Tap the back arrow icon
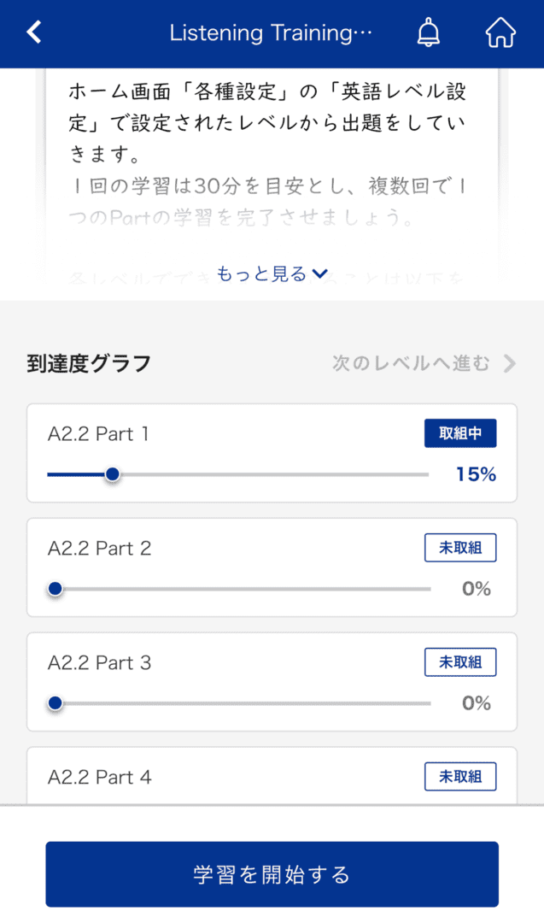Image resolution: width=544 pixels, height=923 pixels. [34, 32]
